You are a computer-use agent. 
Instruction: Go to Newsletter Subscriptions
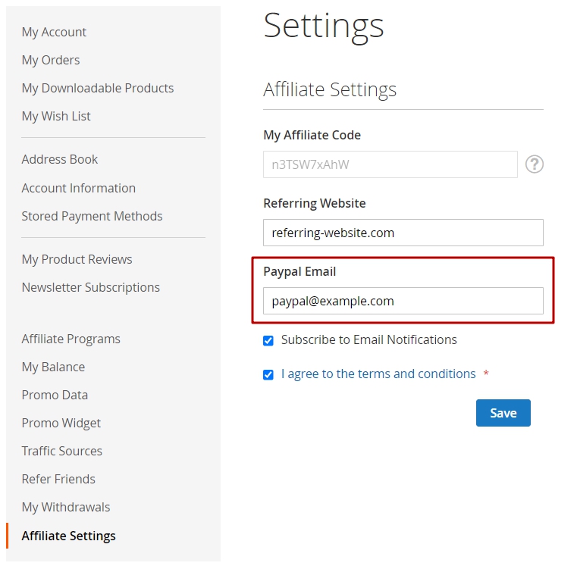[90, 287]
